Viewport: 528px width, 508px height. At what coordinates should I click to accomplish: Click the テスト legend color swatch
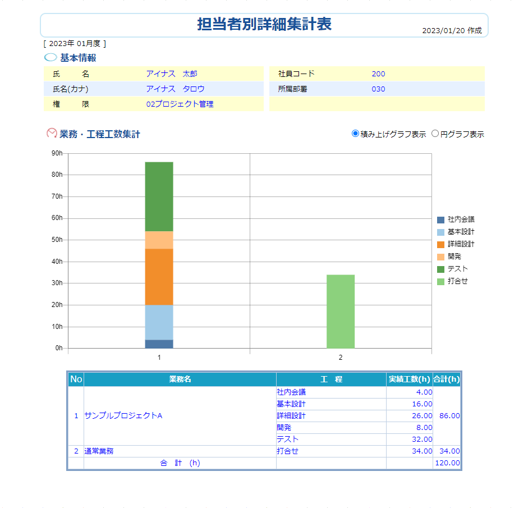[x=440, y=269]
